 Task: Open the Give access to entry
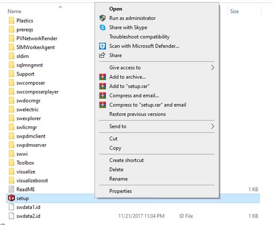pyautogui.click(x=157, y=67)
